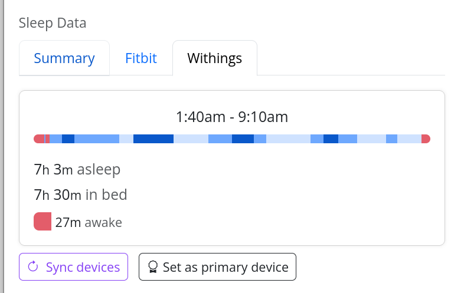
Task: Click the last light blue segment before the red end
Action: coord(410,139)
